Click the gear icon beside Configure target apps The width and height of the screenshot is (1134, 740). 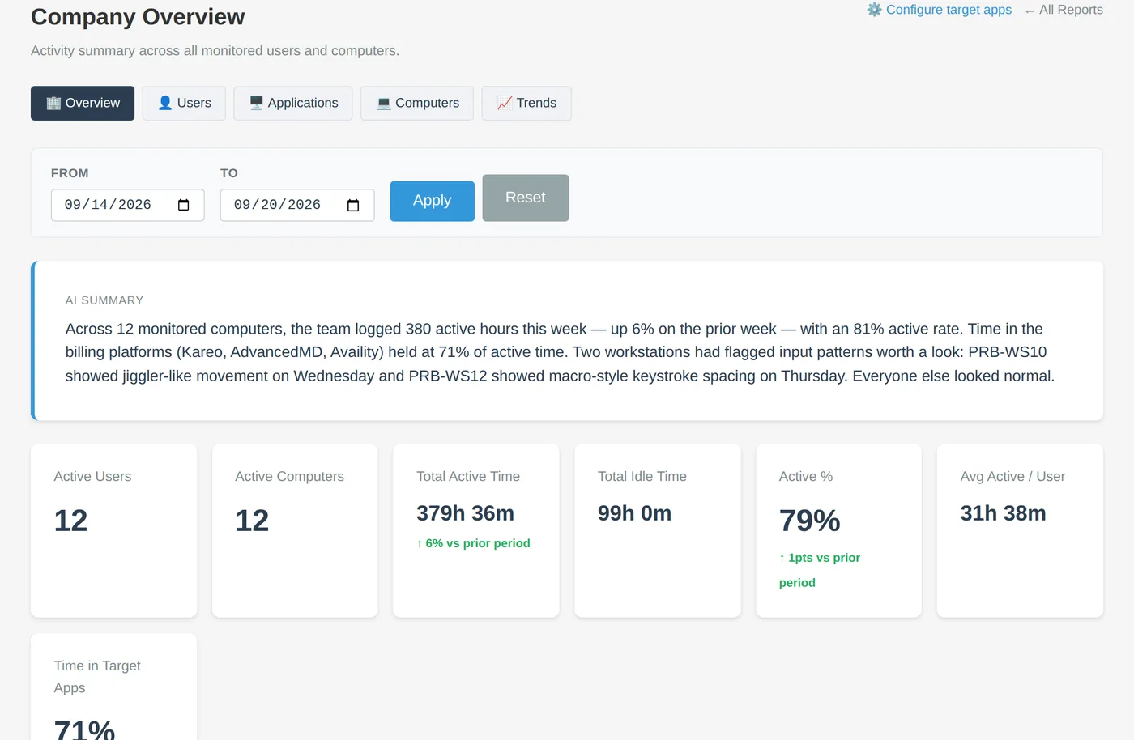(x=874, y=10)
